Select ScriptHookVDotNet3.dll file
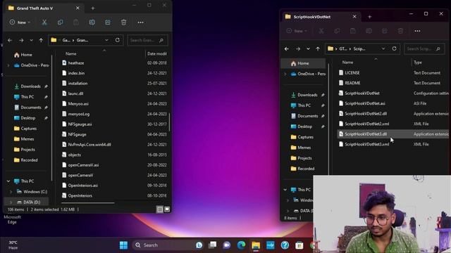Screen dimensions: 451x253 [393, 134]
